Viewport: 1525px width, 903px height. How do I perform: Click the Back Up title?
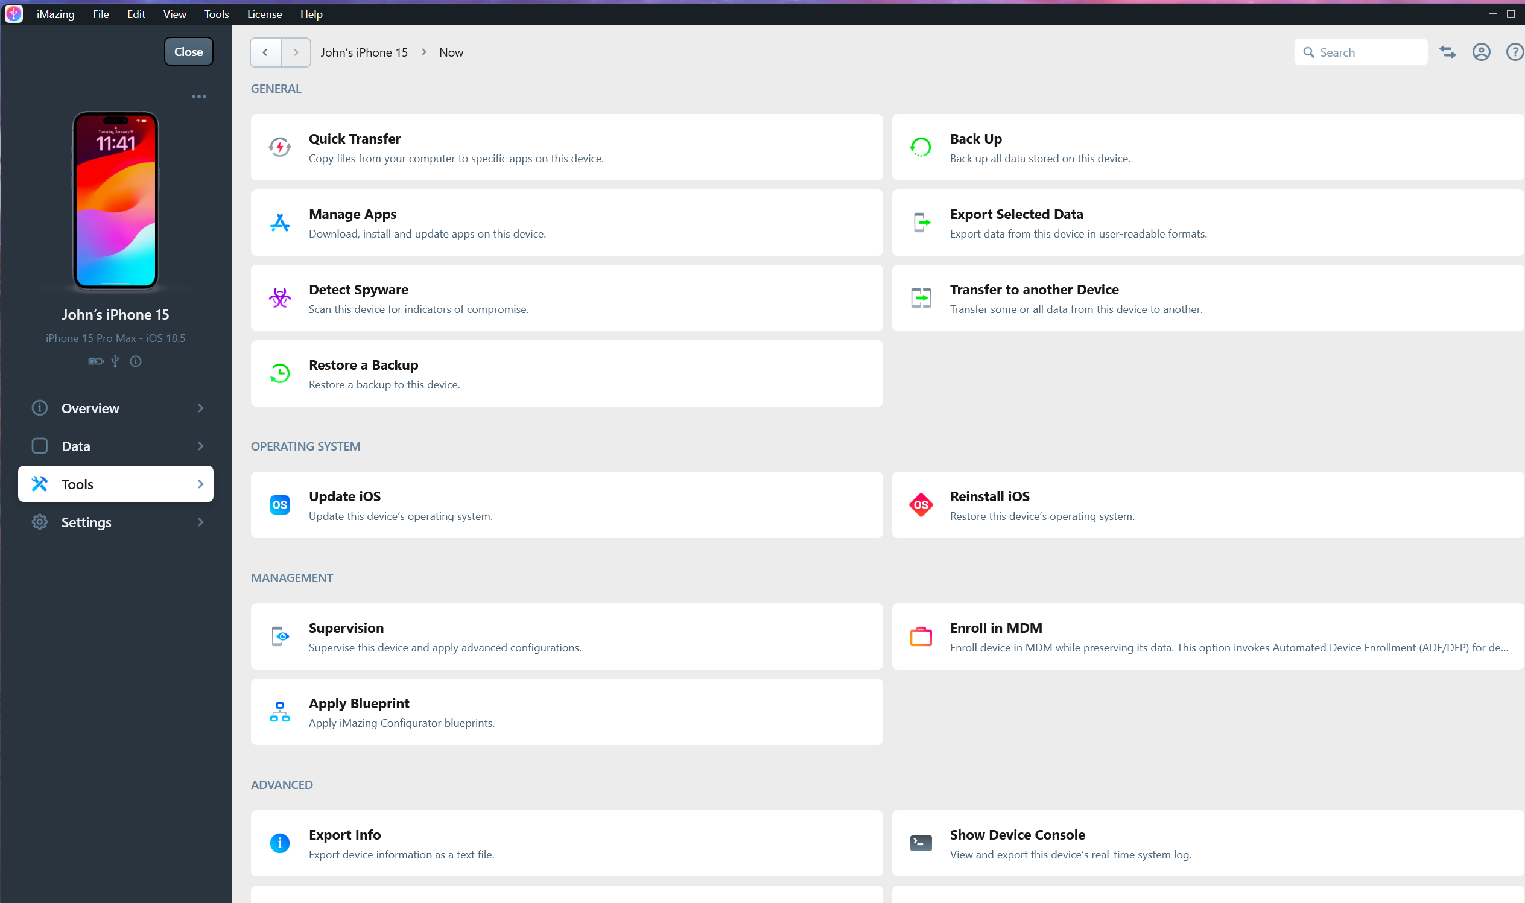976,139
